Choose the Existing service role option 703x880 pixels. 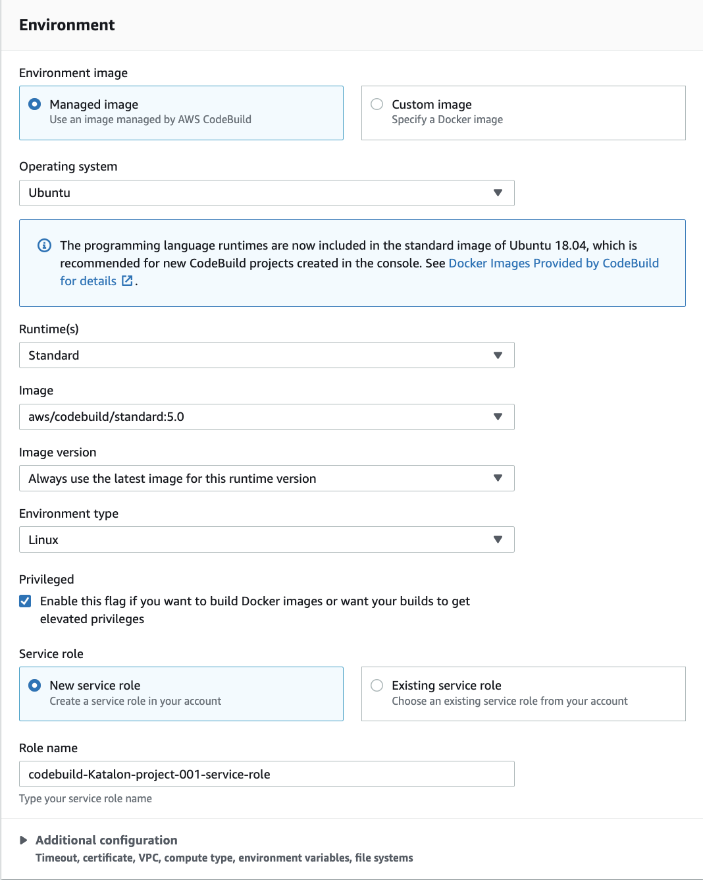coord(377,686)
